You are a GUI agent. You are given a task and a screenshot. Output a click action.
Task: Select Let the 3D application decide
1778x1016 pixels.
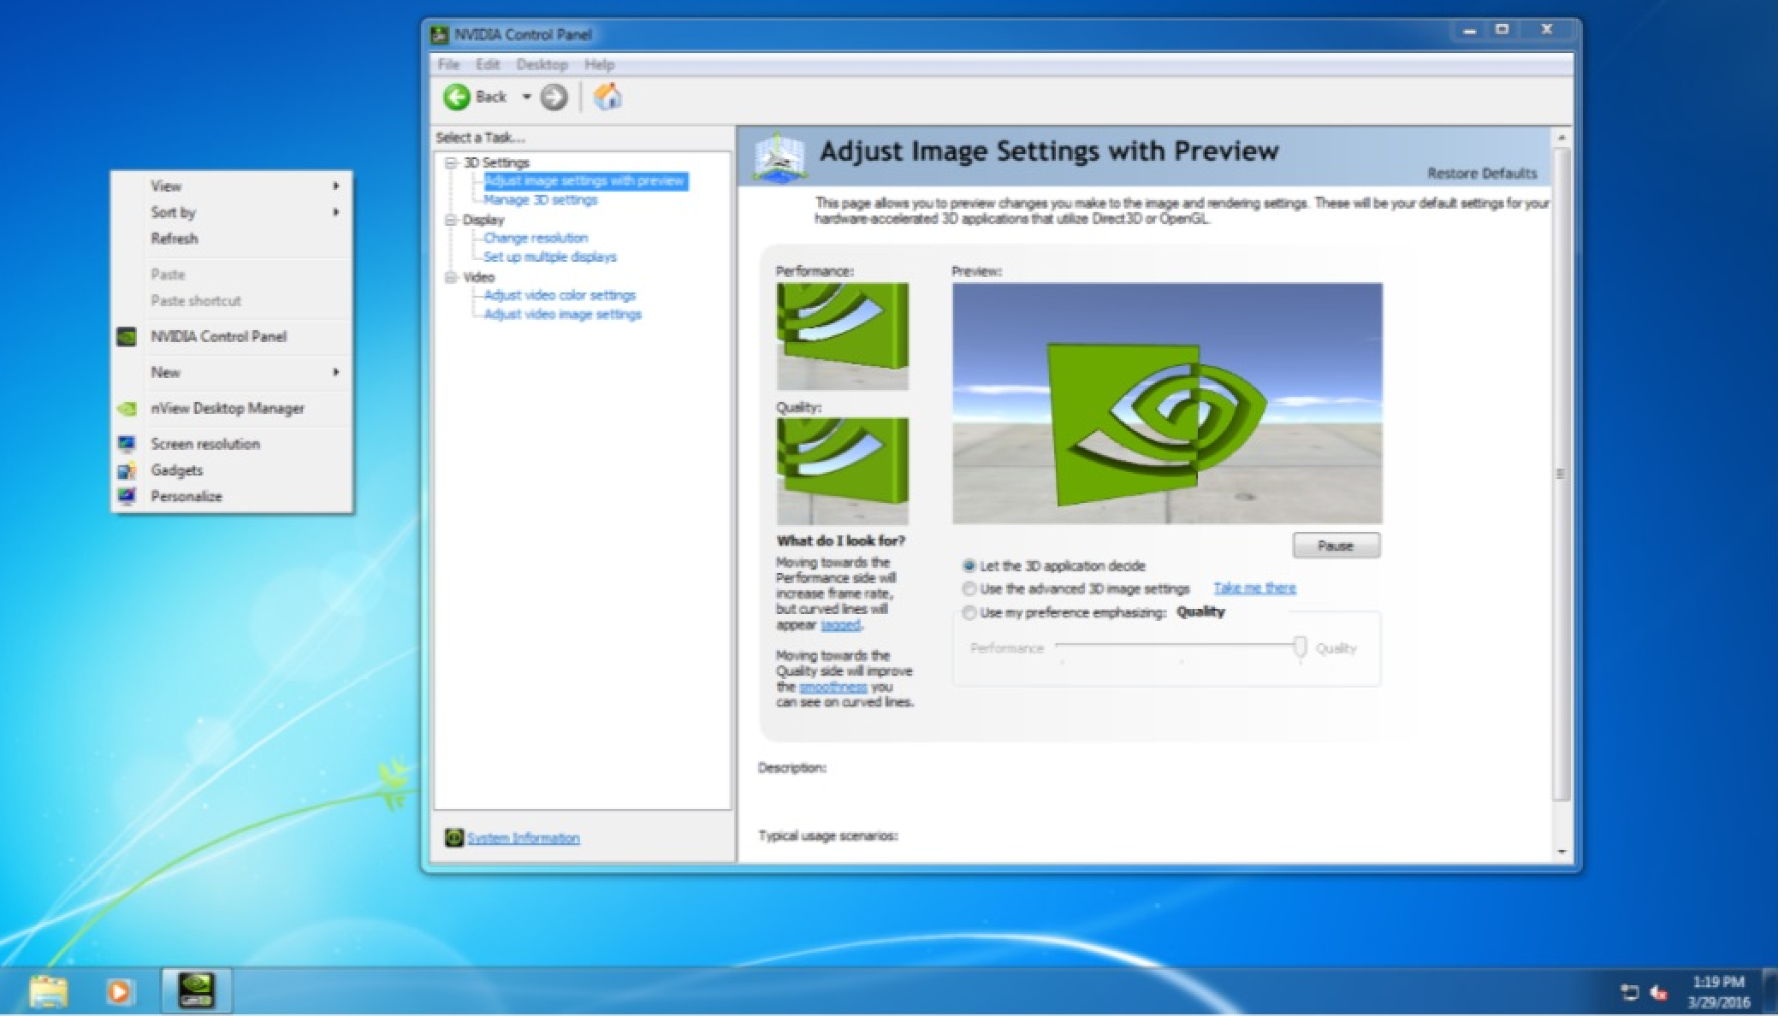point(969,565)
